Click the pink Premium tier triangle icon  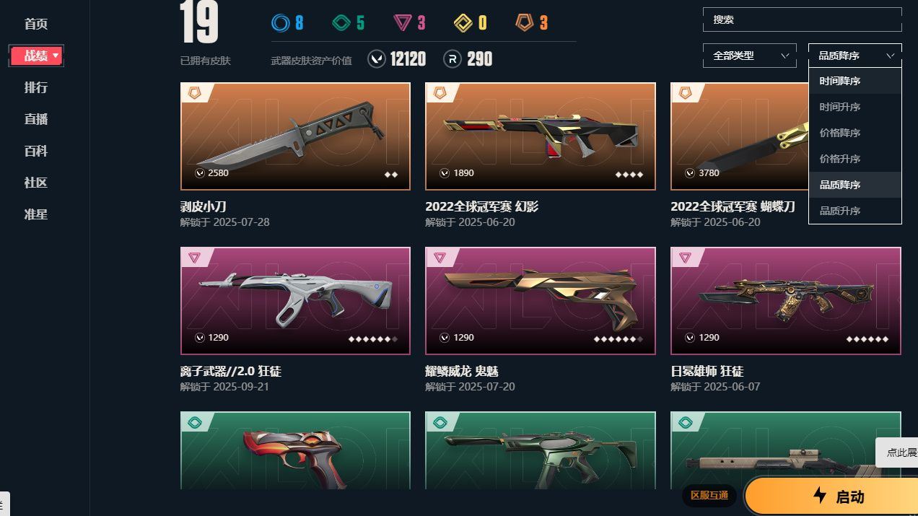click(403, 23)
